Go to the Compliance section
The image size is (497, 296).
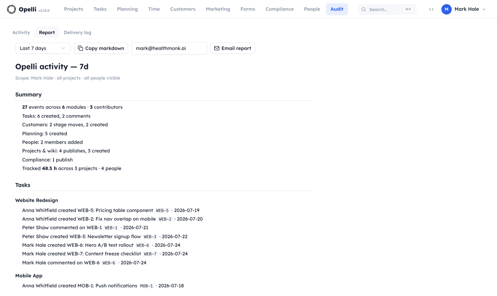280,9
